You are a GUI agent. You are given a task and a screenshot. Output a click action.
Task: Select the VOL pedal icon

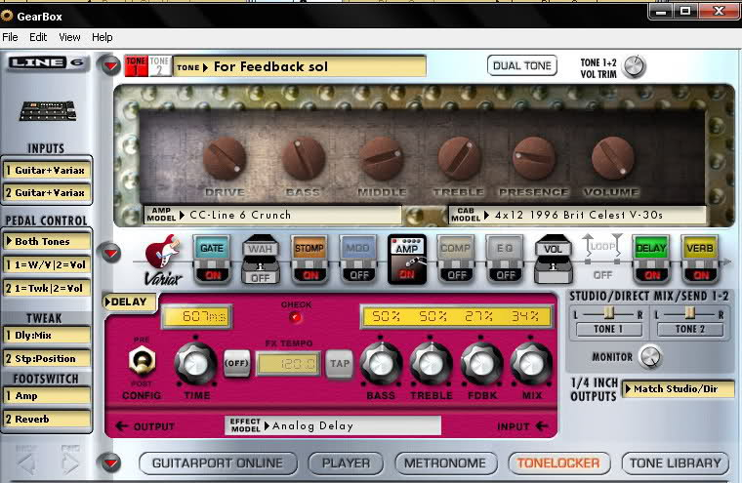click(x=553, y=257)
